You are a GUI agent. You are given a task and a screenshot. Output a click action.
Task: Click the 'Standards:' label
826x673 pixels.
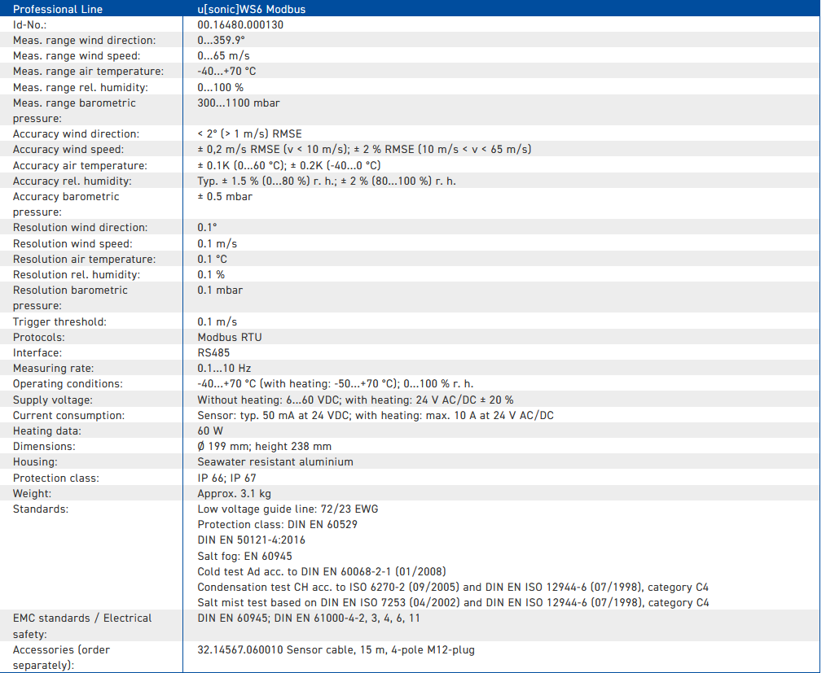[x=41, y=509]
